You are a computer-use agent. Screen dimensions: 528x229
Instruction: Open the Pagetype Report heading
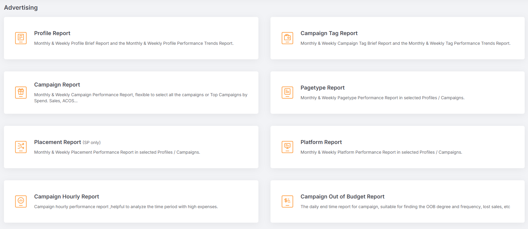[x=322, y=88]
